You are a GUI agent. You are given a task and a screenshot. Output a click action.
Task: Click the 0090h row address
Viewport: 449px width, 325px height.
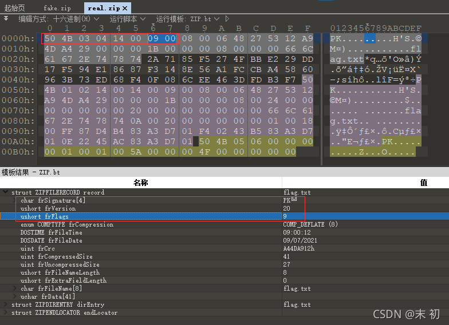click(x=18, y=131)
